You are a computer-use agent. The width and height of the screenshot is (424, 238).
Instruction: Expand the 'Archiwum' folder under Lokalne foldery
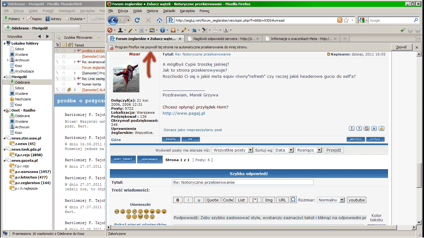point(8,60)
